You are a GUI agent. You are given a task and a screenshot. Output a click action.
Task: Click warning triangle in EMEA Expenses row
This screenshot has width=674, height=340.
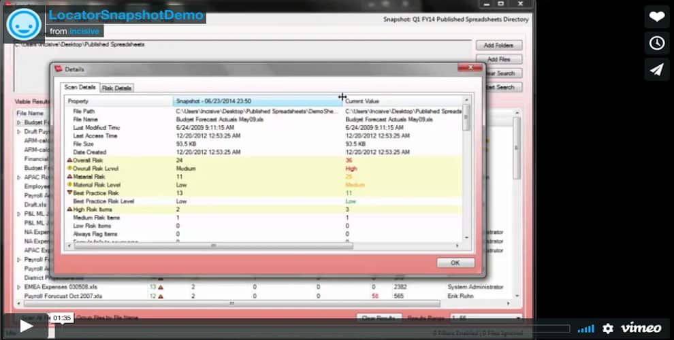click(161, 287)
